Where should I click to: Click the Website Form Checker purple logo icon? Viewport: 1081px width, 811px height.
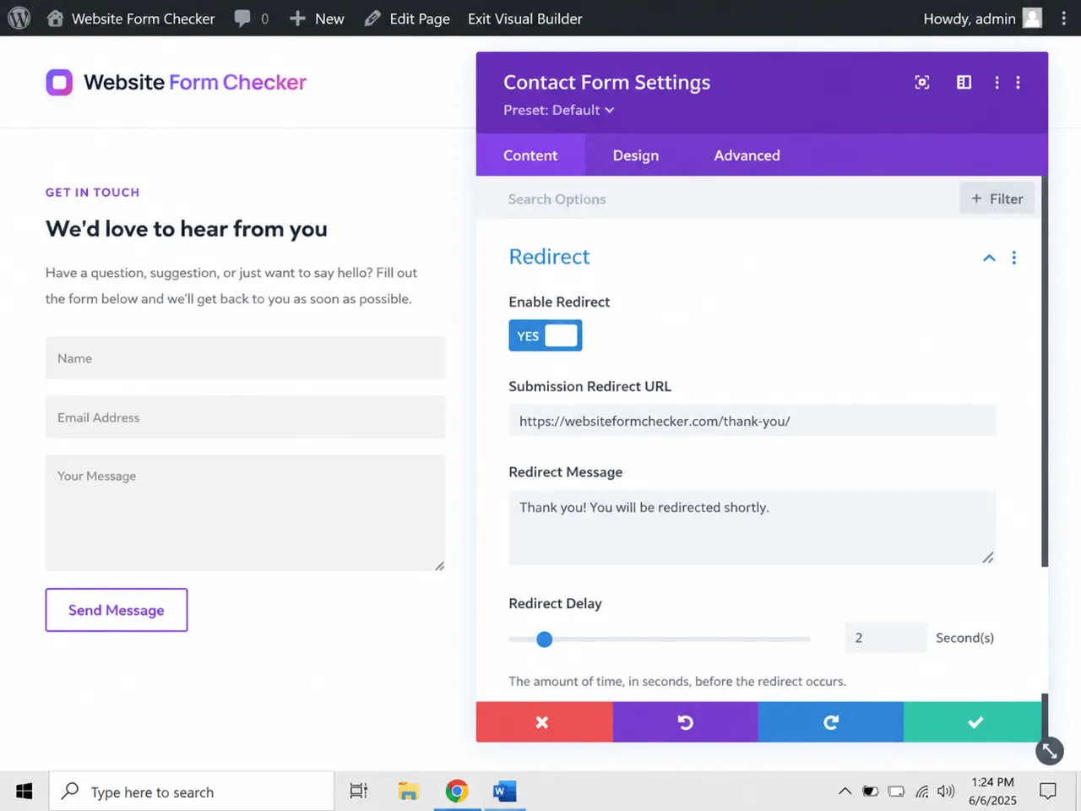coord(59,82)
